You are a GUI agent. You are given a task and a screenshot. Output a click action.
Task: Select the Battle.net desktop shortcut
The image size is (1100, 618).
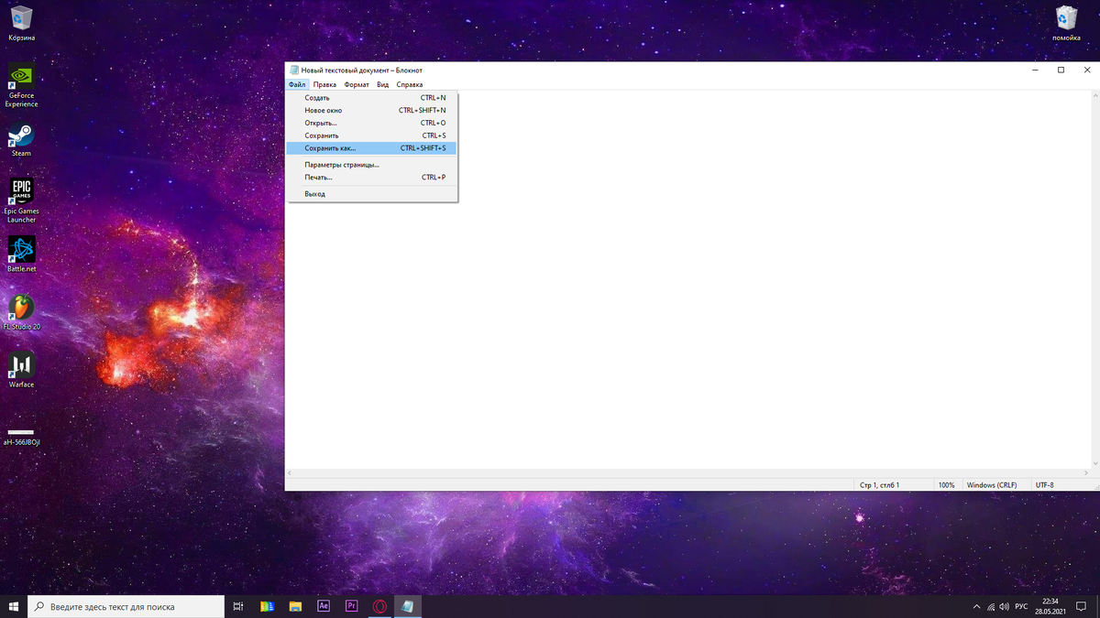[21, 255]
